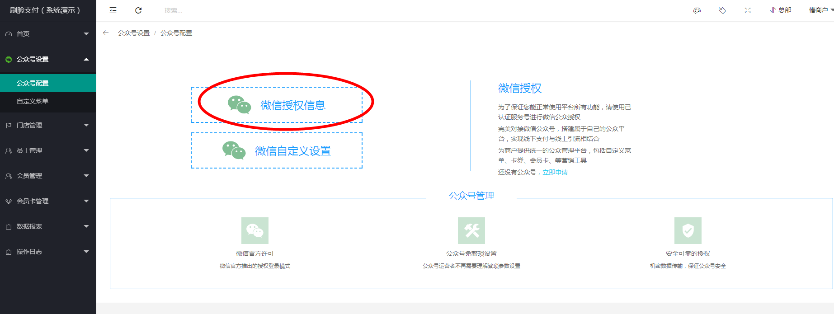The image size is (834, 314).
Task: Collapse the sidebar using the menu fold icon
Action: click(113, 10)
